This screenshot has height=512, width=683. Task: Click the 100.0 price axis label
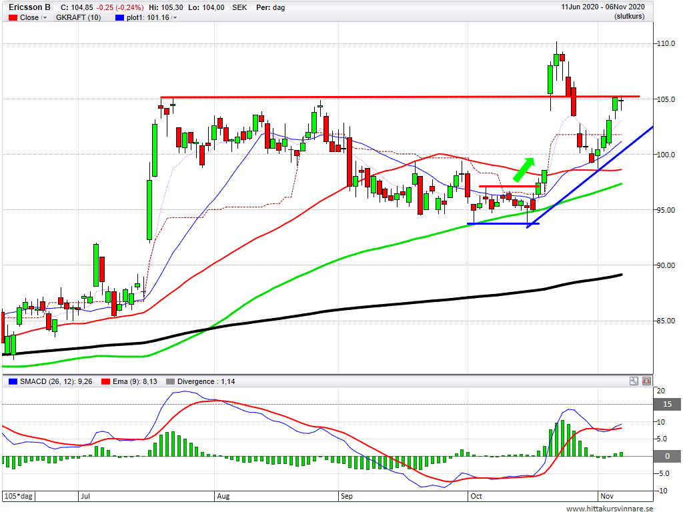[x=666, y=155]
